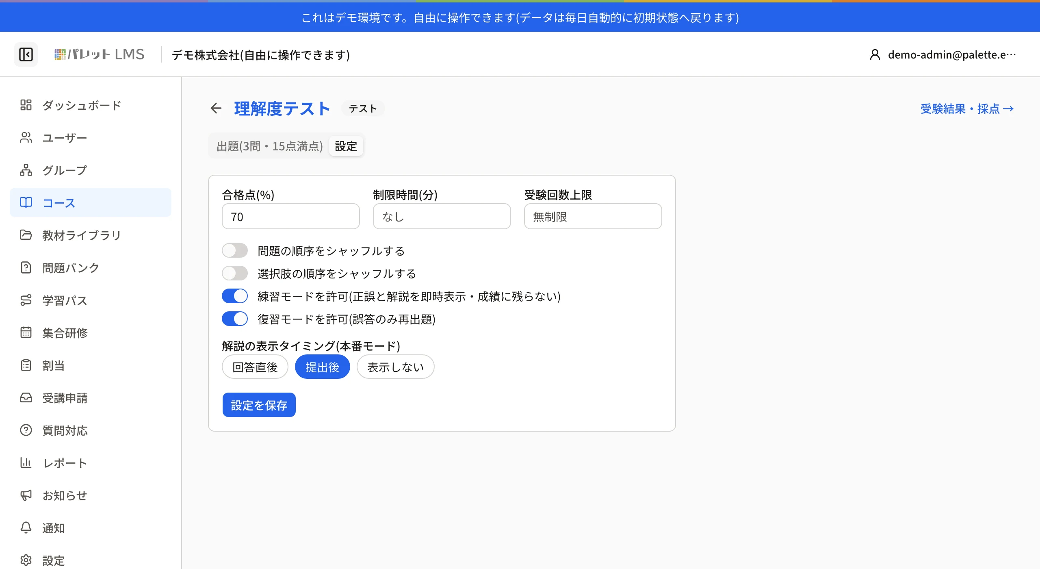Go back with the left arrow icon

point(216,108)
